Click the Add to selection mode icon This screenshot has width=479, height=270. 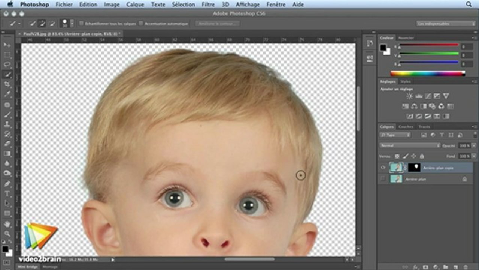(42, 23)
